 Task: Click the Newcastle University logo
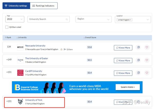click(x=20, y=47)
